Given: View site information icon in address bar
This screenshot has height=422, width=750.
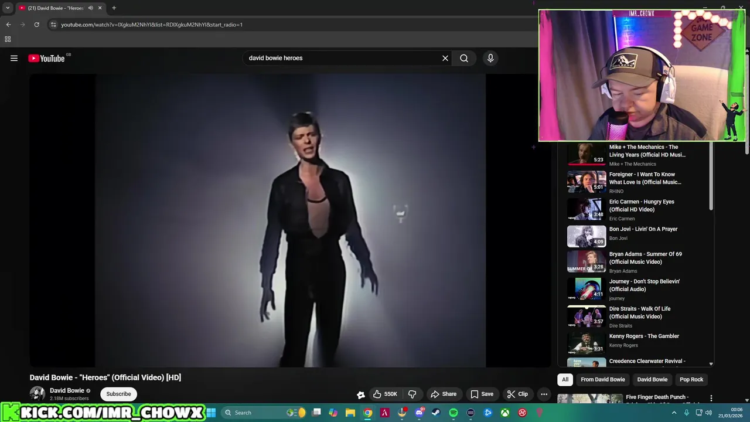Looking at the screenshot, I should pos(53,25).
